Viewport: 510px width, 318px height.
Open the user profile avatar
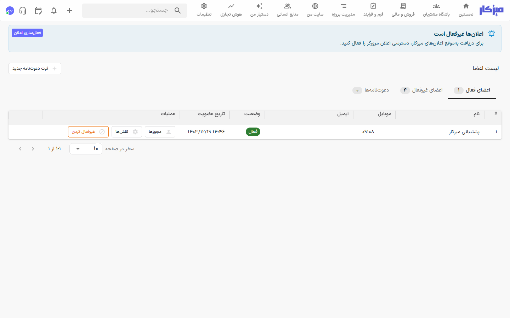pyautogui.click(x=10, y=11)
